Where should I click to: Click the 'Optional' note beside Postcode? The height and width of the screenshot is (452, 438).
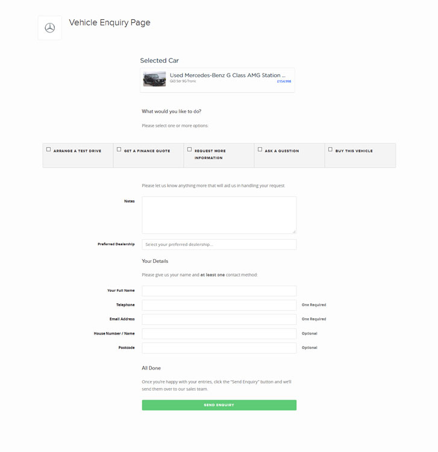[x=310, y=348]
